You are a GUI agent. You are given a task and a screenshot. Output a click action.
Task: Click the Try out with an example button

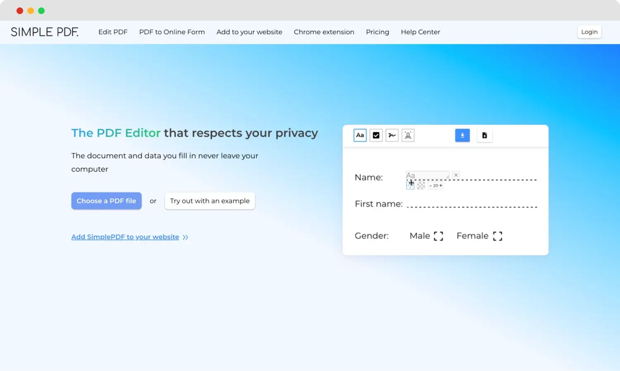tap(210, 200)
